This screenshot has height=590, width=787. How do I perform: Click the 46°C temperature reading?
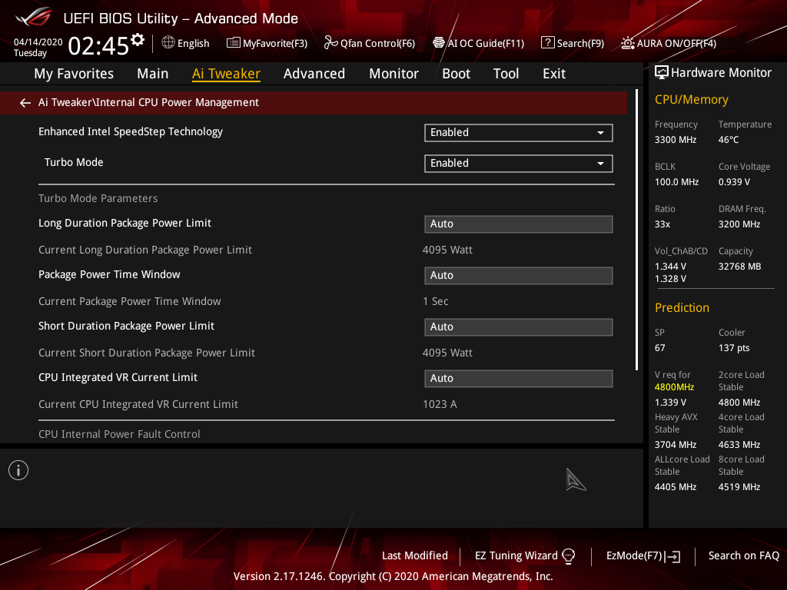(x=729, y=140)
